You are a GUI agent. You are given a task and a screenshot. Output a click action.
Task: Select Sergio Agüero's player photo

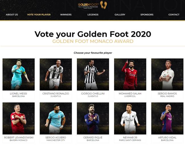pos(56,118)
